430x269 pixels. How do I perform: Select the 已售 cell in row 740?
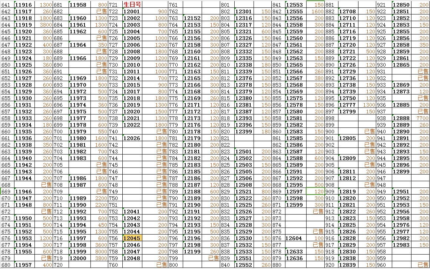point(155,132)
